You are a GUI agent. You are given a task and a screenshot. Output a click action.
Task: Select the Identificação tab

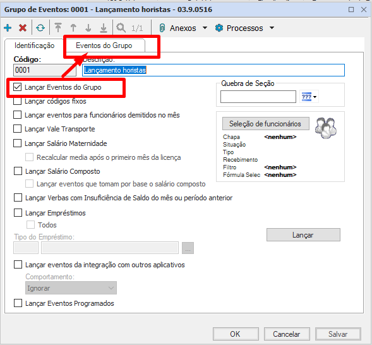pyautogui.click(x=34, y=45)
